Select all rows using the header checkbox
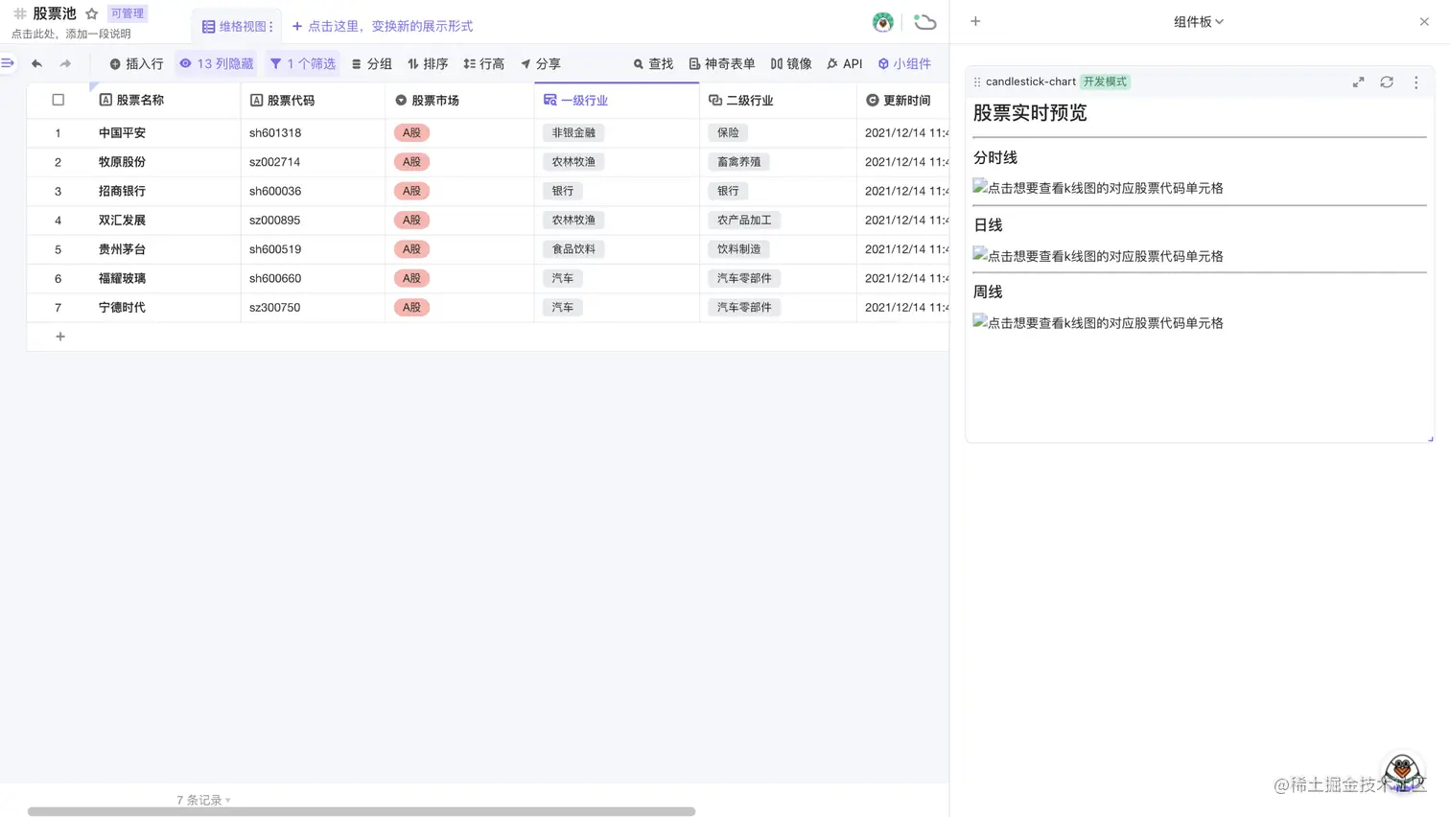 point(58,99)
